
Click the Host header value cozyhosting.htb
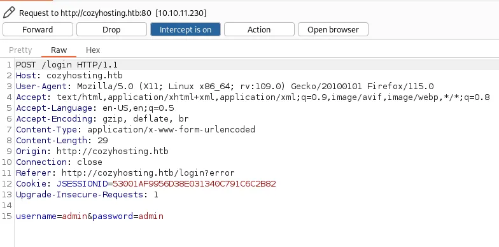(84, 76)
